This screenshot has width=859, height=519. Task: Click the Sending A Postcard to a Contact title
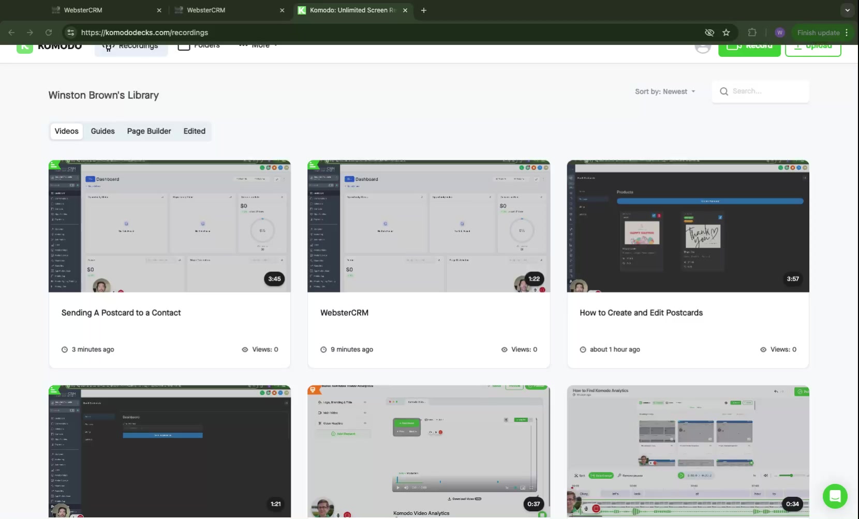click(121, 313)
